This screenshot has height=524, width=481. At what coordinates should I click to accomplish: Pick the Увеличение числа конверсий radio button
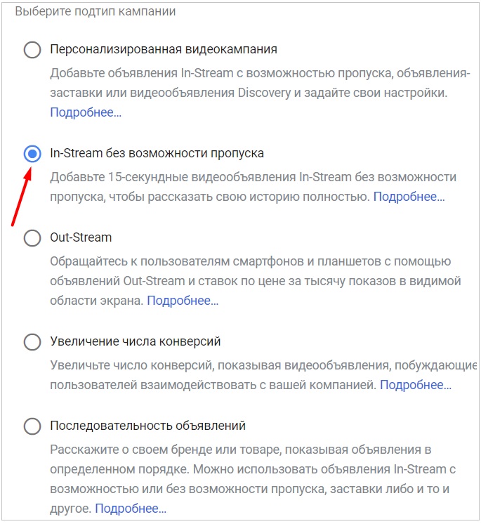tap(32, 342)
